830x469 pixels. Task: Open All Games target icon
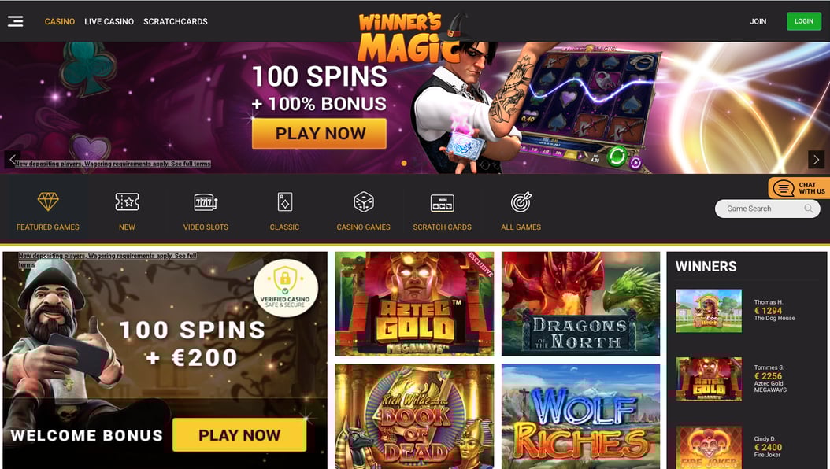[521, 202]
